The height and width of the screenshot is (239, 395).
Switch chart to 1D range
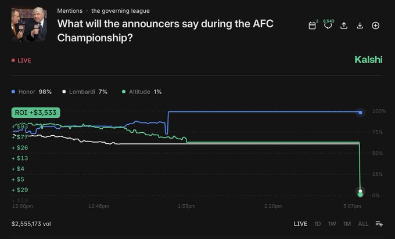point(318,223)
